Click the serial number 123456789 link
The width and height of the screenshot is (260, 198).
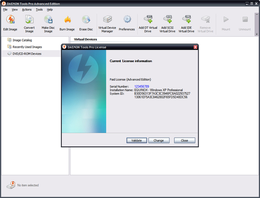[x=141, y=86]
